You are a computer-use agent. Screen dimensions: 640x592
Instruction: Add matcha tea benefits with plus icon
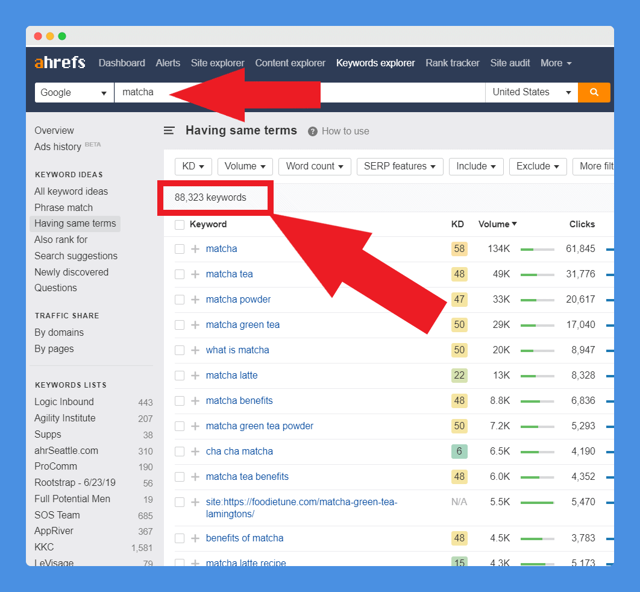coord(195,476)
